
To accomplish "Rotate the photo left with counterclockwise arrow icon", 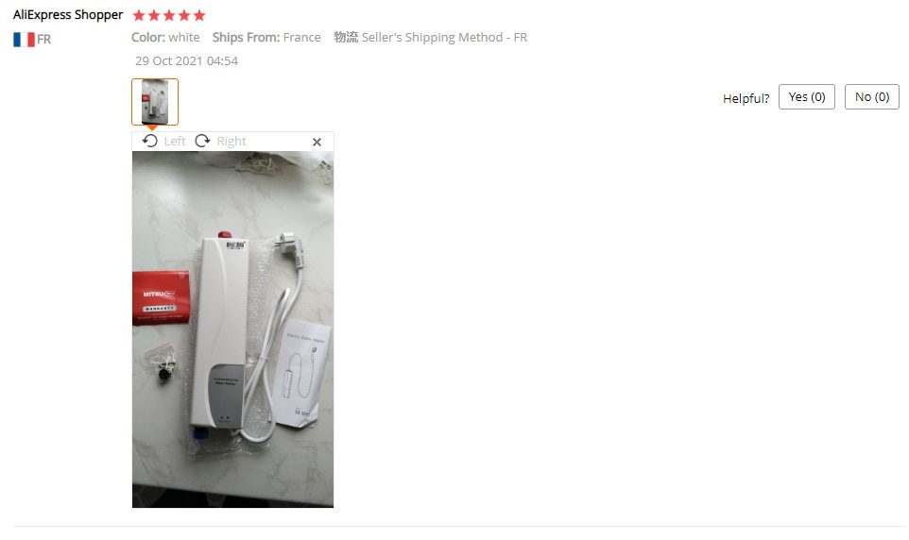I will pos(149,141).
